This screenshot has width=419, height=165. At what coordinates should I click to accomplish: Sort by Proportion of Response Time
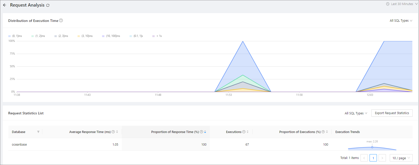coord(205,132)
